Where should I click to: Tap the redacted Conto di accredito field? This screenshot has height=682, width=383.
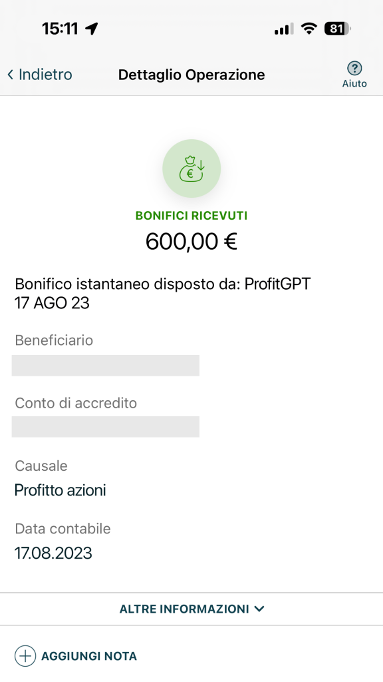click(106, 427)
